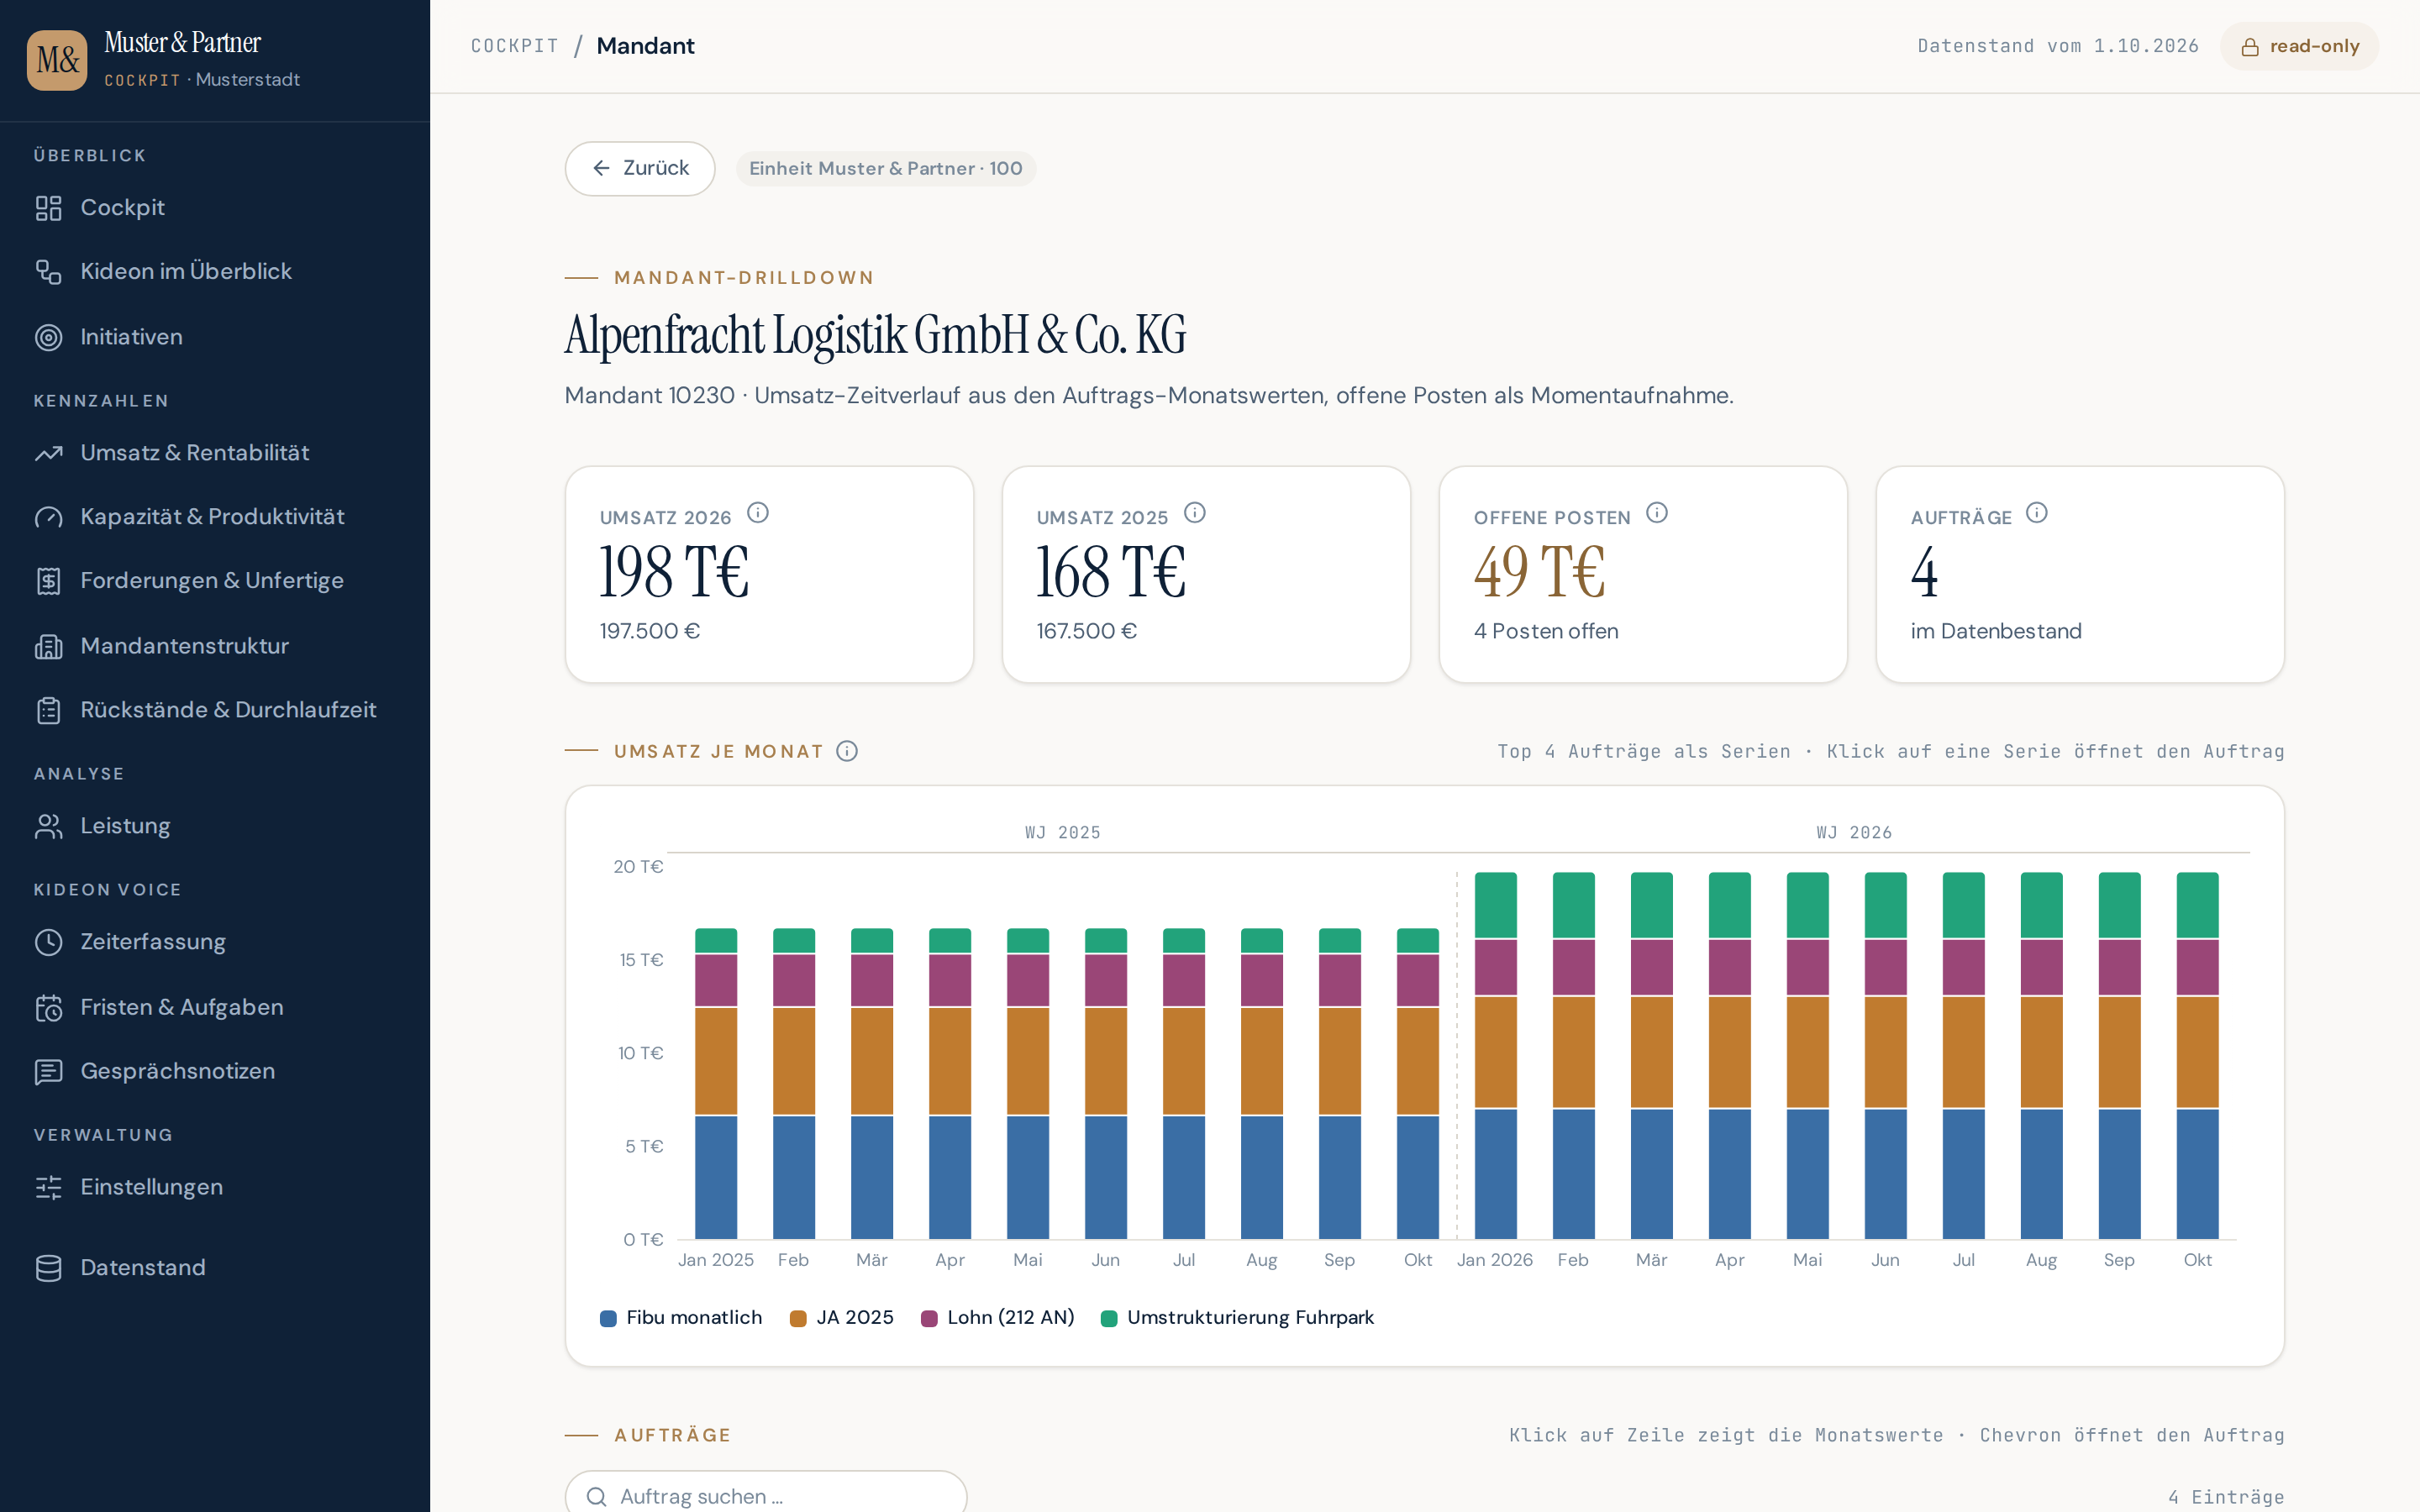Show info for Umsatz 2025 card

coord(1195,513)
